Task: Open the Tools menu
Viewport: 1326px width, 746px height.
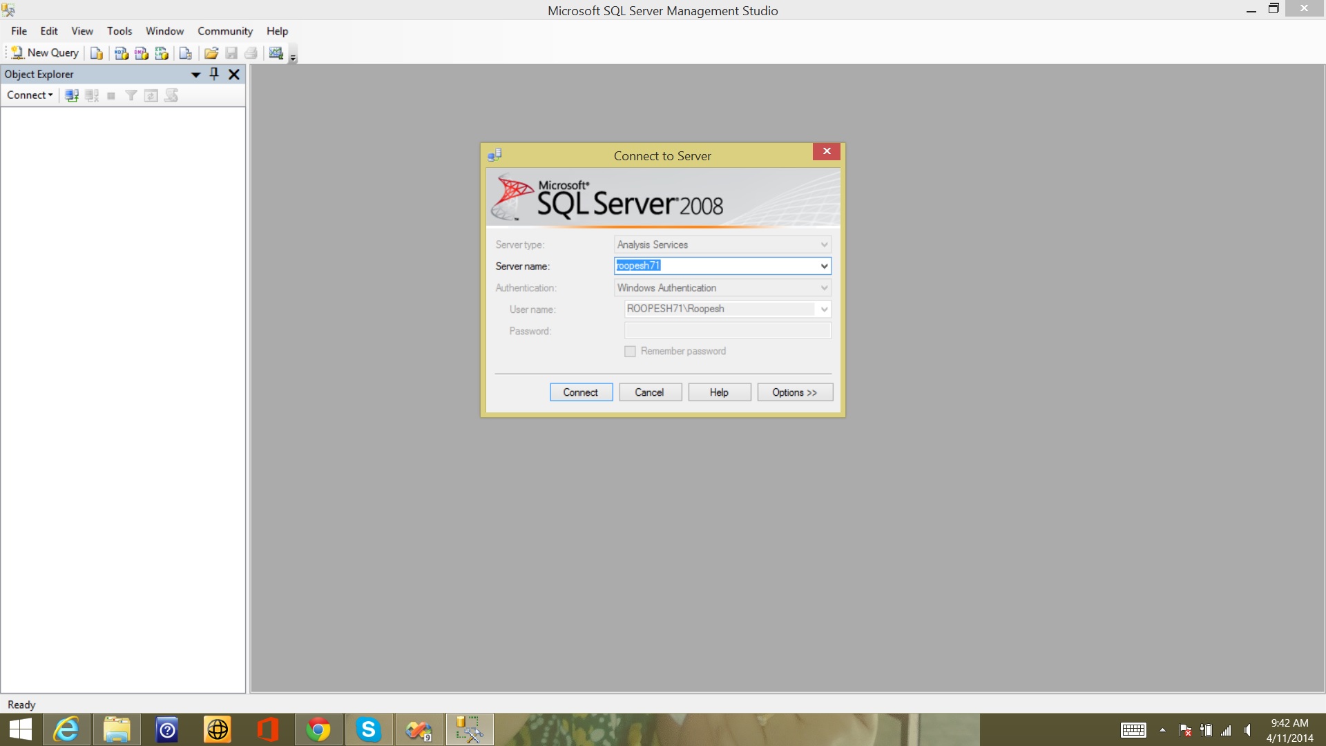Action: 119,31
